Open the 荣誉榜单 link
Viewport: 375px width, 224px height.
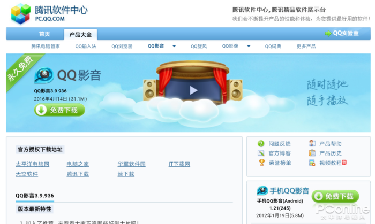click(280, 163)
